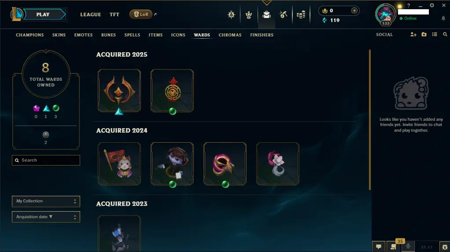
Task: Click the Clash crossed swords icon
Action: click(x=231, y=14)
